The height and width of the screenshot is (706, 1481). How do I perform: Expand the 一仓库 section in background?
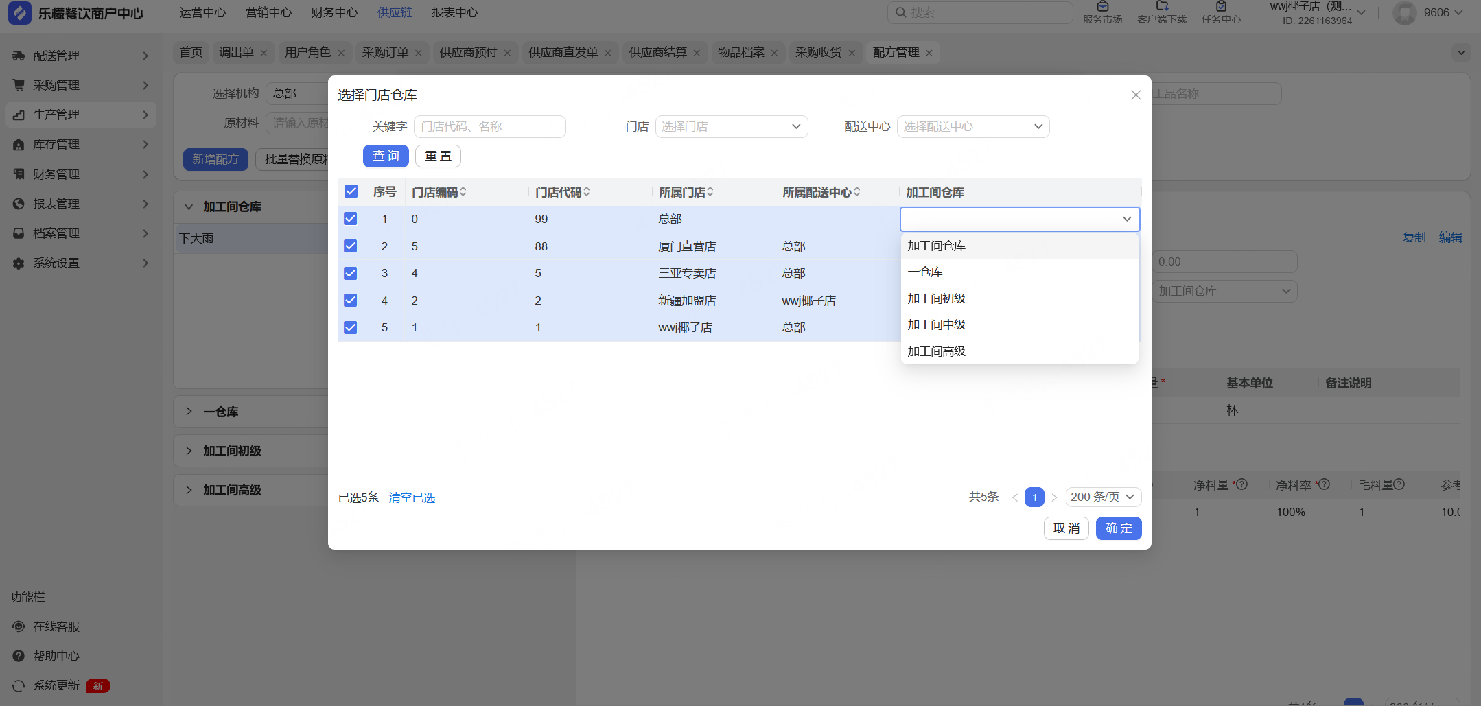point(189,412)
